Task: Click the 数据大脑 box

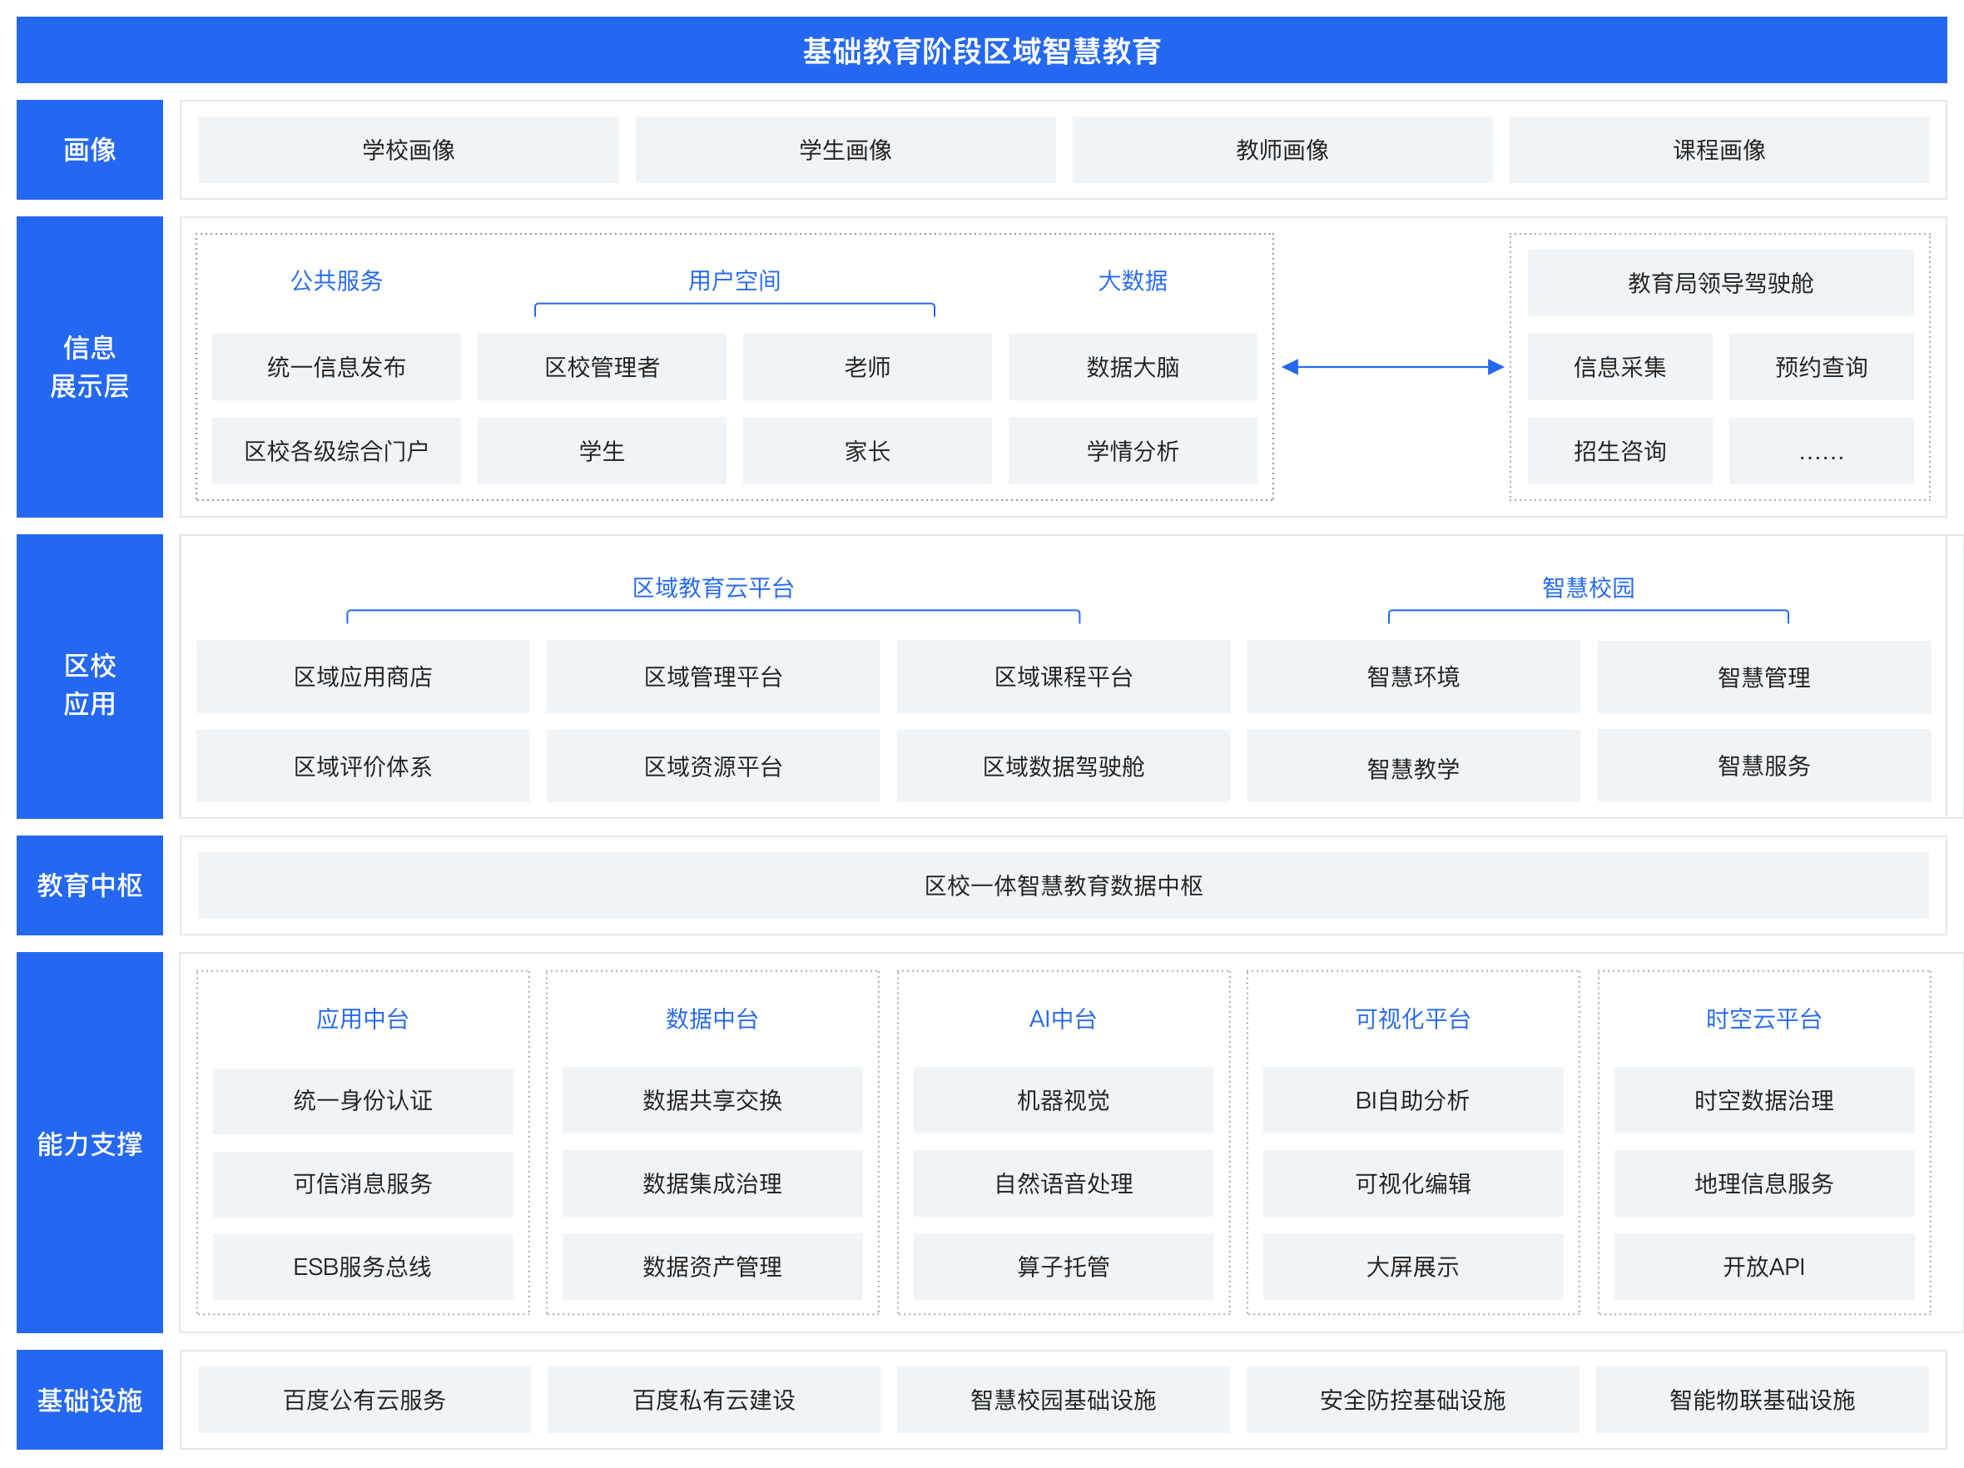Action: tap(1132, 367)
